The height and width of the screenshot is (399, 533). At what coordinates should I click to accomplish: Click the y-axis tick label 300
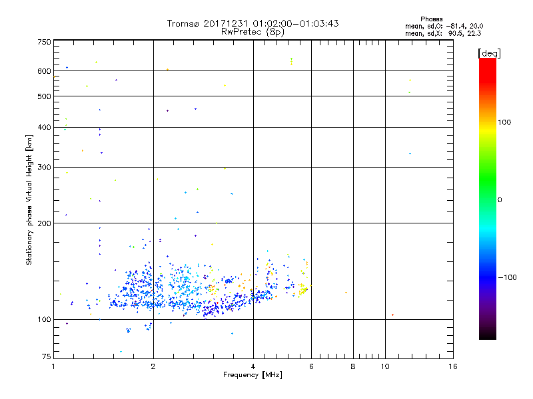coord(44,168)
